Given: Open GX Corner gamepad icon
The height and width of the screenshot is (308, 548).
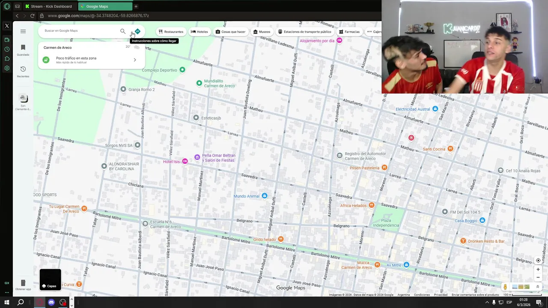Looking at the screenshot, I should click(x=18, y=6).
